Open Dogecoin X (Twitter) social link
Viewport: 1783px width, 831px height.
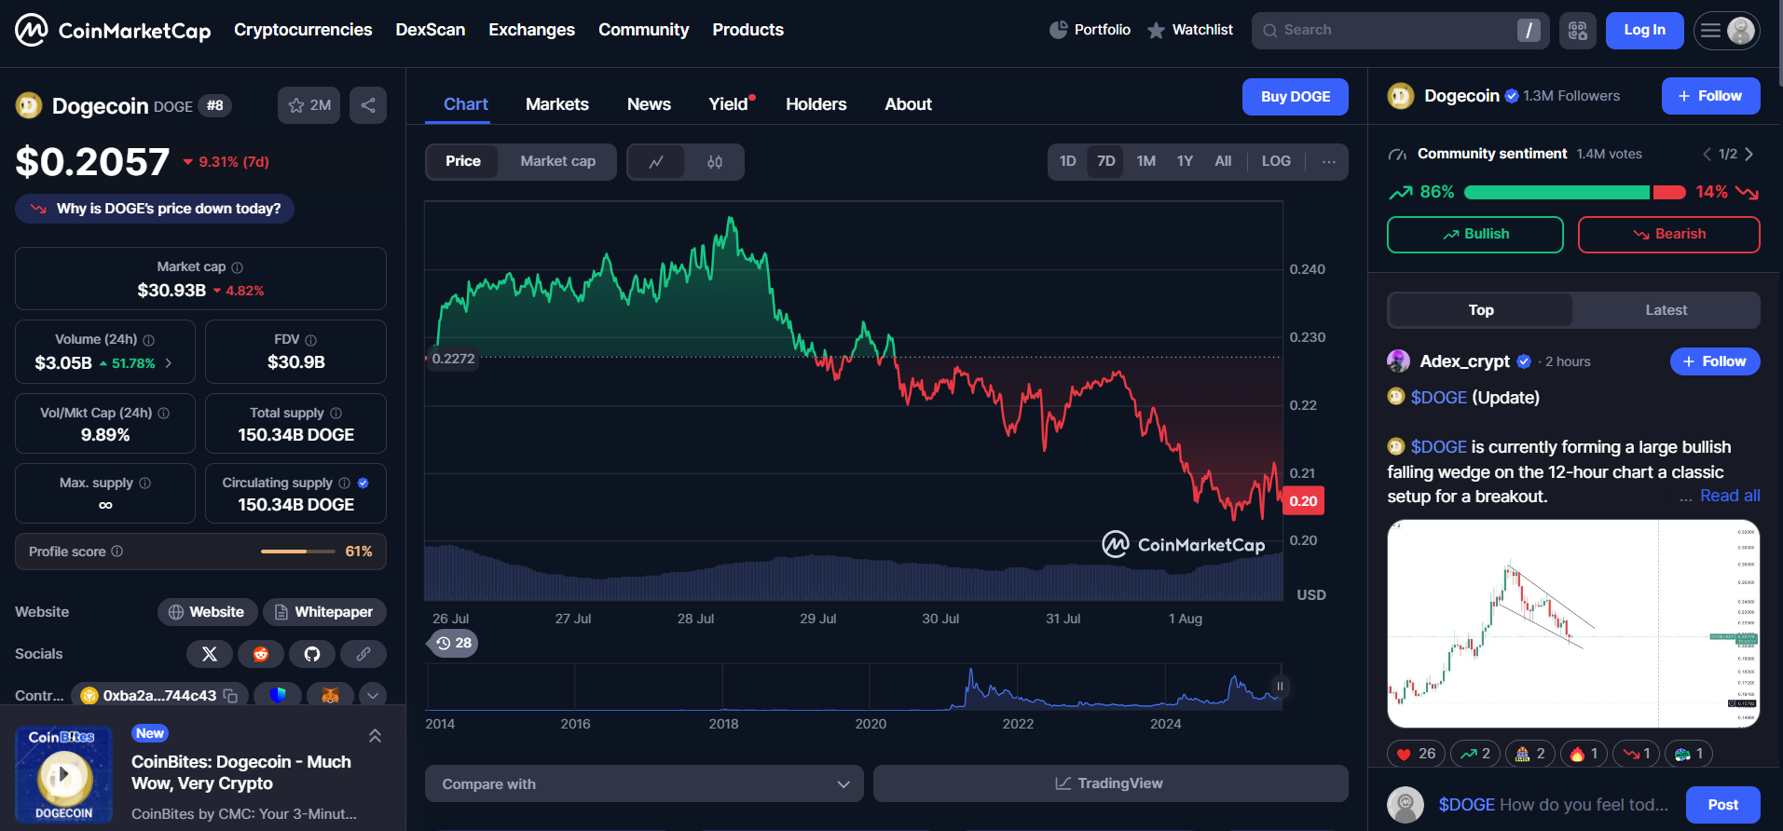pyautogui.click(x=210, y=654)
